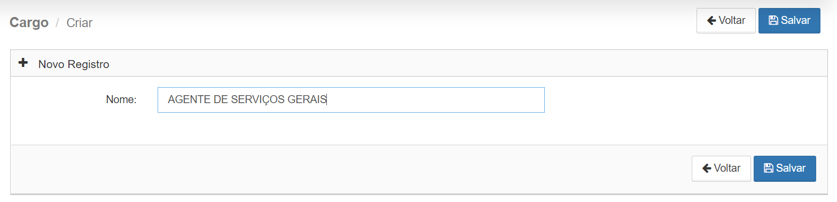The image size is (837, 202).
Task: Click the Novo Registro panel heading
Action: pyautogui.click(x=74, y=64)
